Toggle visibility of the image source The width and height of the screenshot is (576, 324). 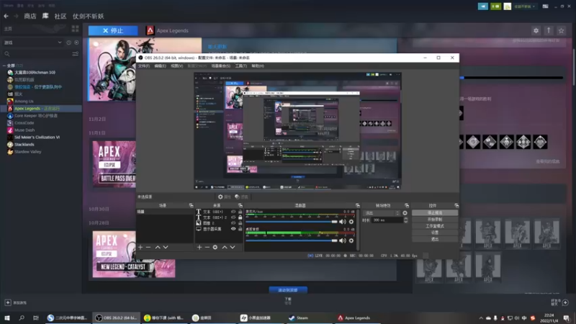(233, 223)
